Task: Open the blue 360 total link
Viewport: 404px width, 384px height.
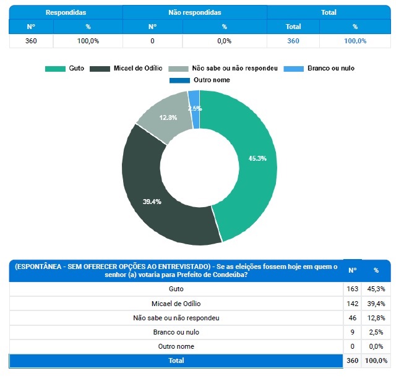Action: tap(293, 41)
